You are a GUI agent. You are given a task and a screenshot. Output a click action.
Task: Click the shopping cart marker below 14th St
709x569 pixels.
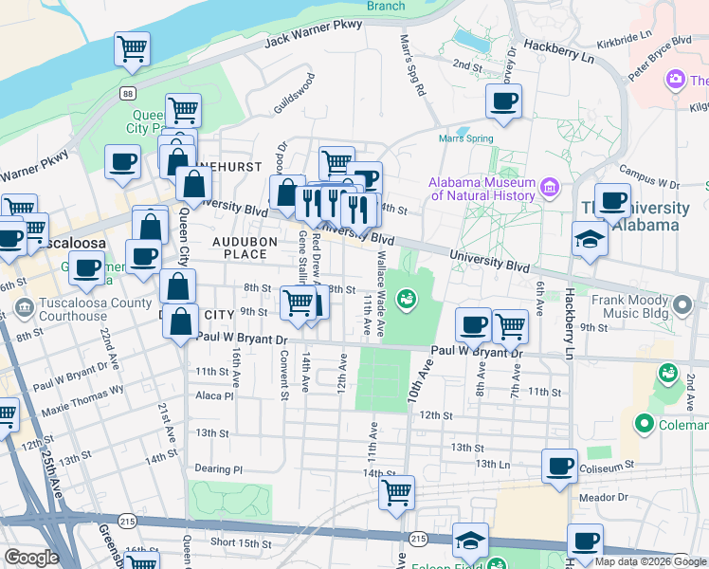(x=396, y=491)
